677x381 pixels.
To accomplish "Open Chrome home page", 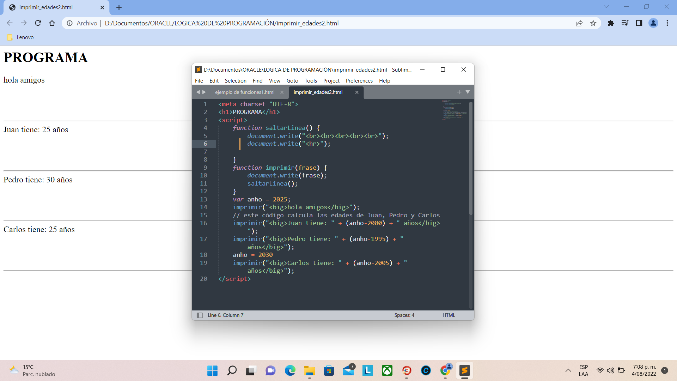I will (52, 23).
